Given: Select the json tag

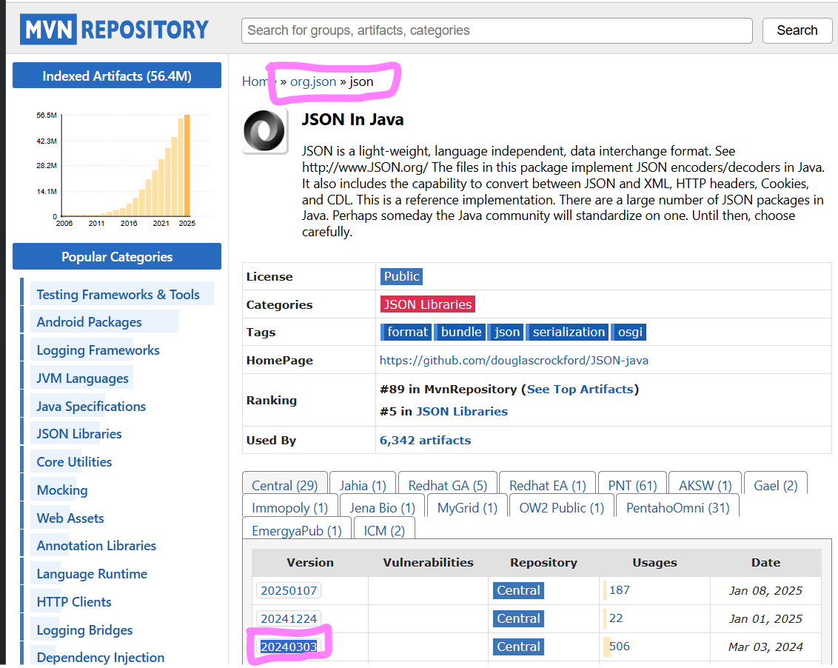Looking at the screenshot, I should [x=506, y=332].
